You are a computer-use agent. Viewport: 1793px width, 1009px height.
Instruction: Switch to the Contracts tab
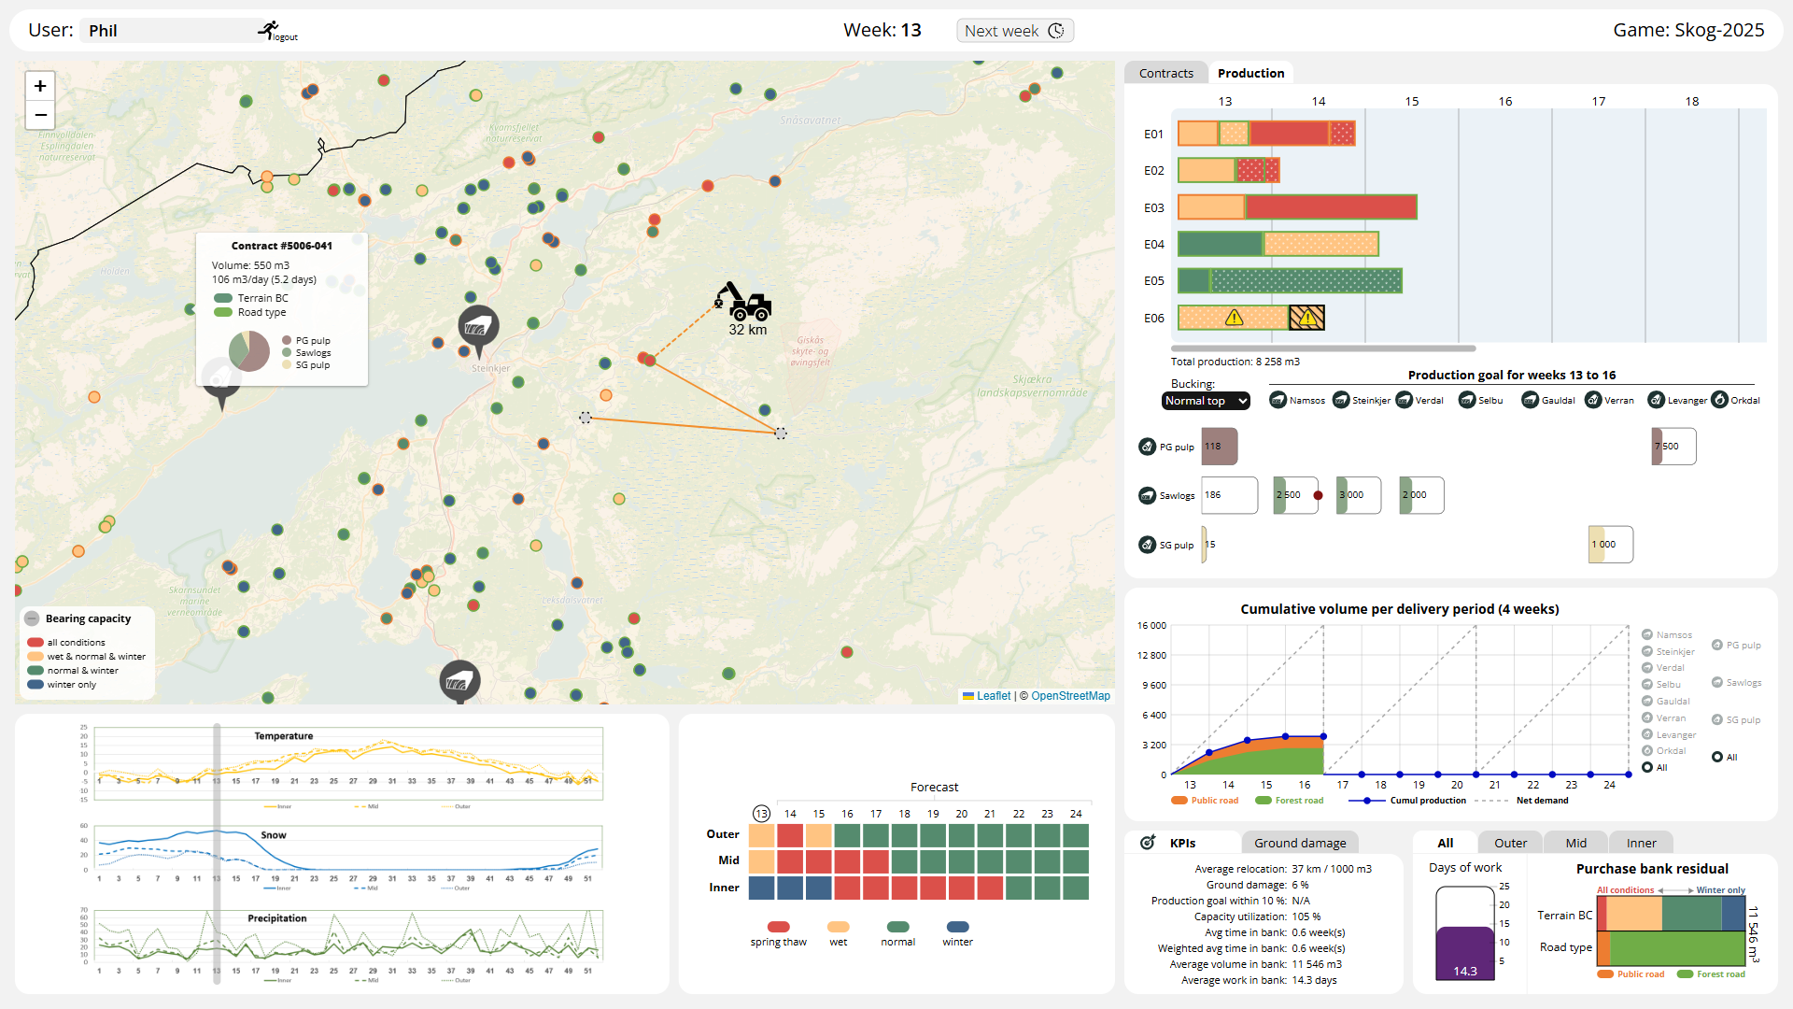1165,73
